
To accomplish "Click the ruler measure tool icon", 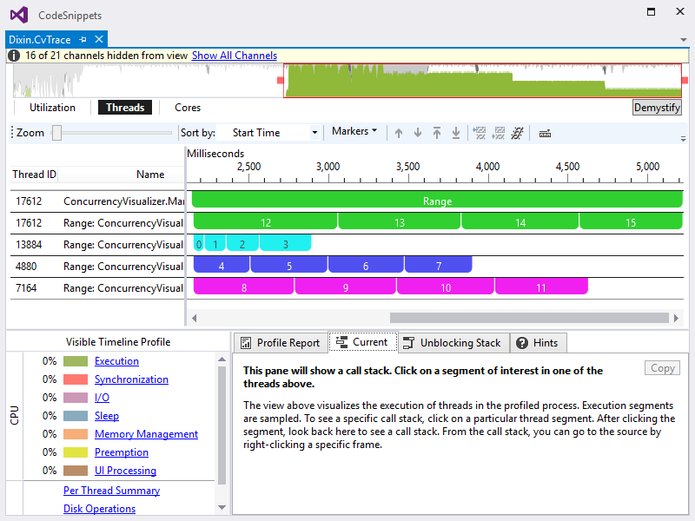I will (545, 134).
